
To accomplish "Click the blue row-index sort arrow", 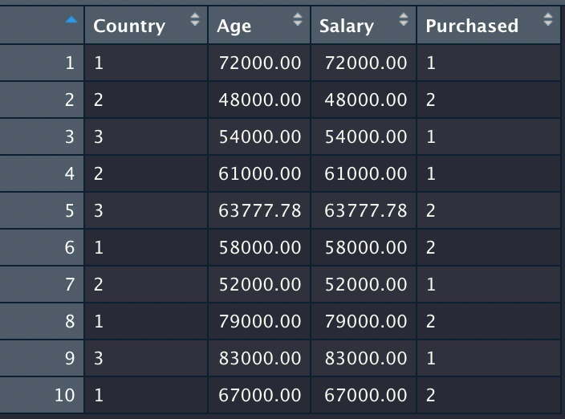I will tap(71, 20).
